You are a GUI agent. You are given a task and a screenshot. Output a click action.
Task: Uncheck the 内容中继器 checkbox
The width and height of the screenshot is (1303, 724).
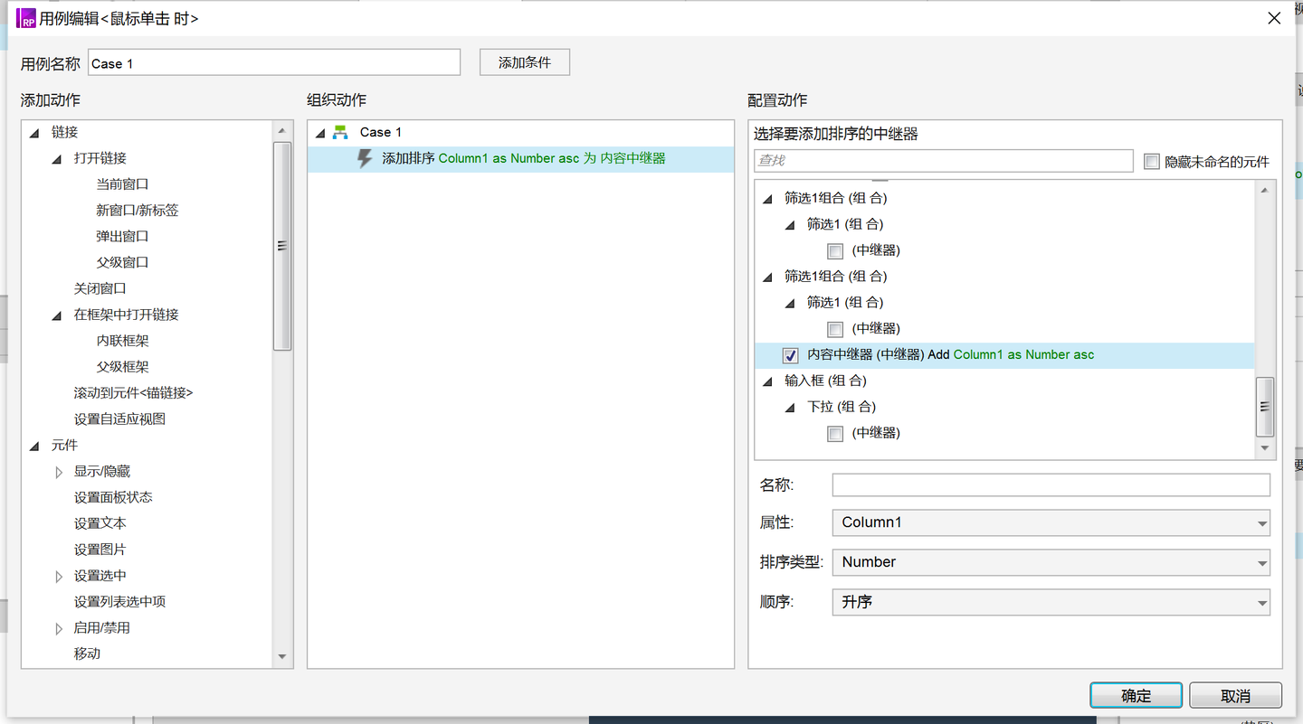click(790, 355)
